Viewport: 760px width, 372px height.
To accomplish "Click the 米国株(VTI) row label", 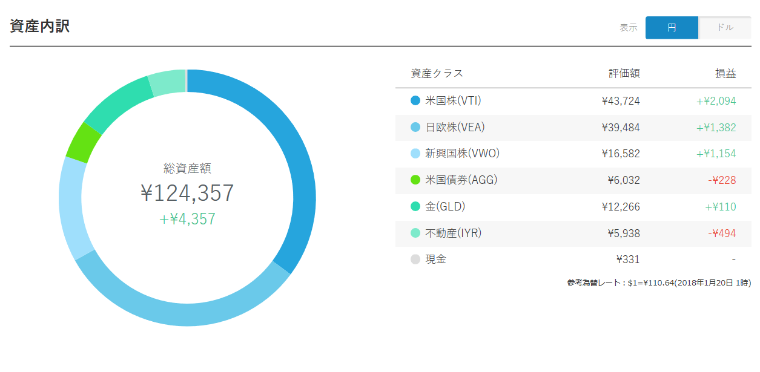I will click(x=454, y=100).
